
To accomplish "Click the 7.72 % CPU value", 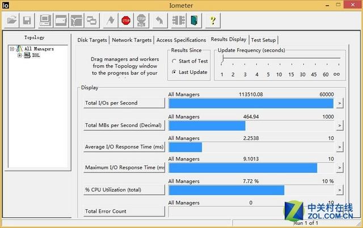I will (251, 181).
